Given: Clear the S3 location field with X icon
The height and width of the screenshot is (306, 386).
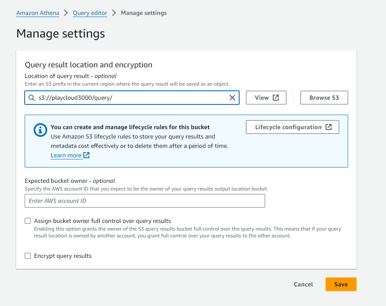Looking at the screenshot, I should coord(232,98).
